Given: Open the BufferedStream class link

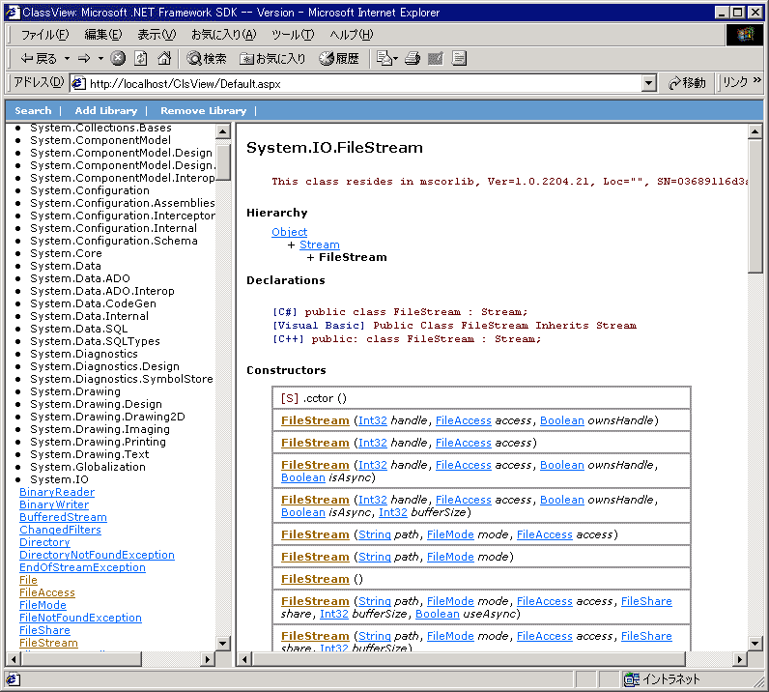Looking at the screenshot, I should coord(63,517).
